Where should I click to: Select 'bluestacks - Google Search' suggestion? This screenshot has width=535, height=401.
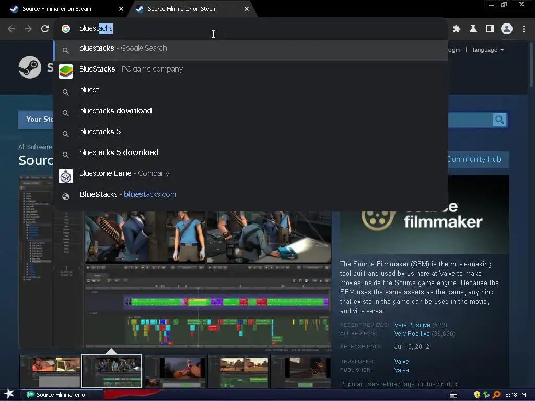click(251, 50)
